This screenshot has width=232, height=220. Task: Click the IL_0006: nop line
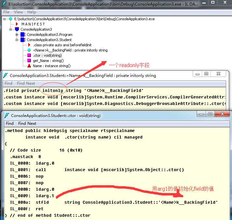[x=27, y=176]
